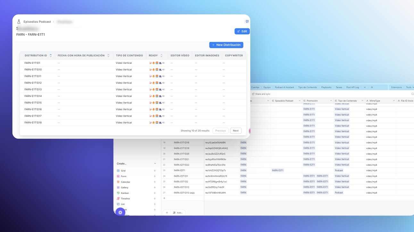Add a new Grid view with its plus
Screen dimensions: 414x232
(x=155, y=171)
